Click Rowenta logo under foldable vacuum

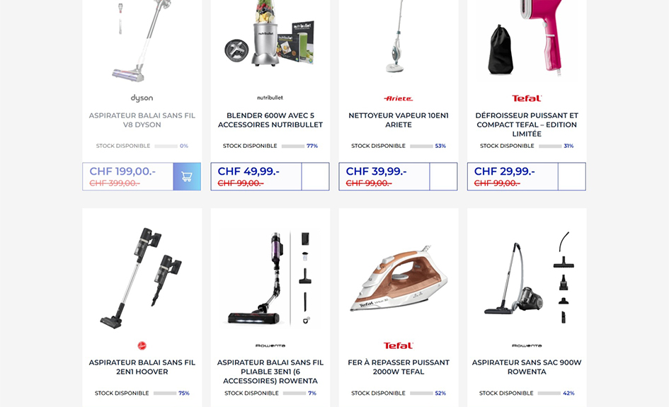click(x=270, y=345)
